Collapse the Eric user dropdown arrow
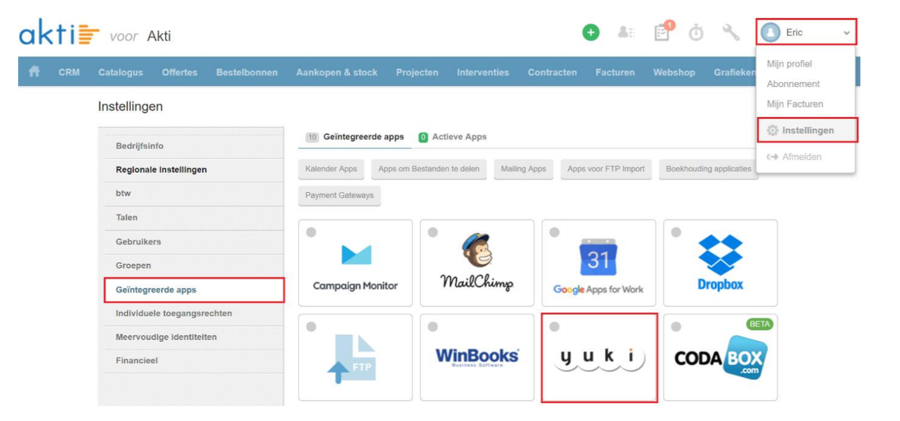900x421 pixels. click(x=847, y=33)
